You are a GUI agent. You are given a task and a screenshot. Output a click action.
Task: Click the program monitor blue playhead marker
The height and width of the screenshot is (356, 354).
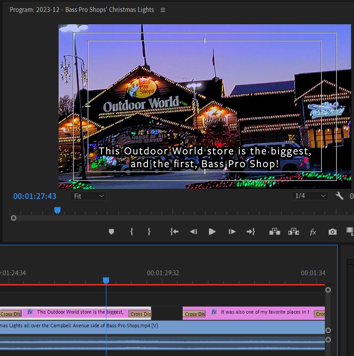pos(57,210)
